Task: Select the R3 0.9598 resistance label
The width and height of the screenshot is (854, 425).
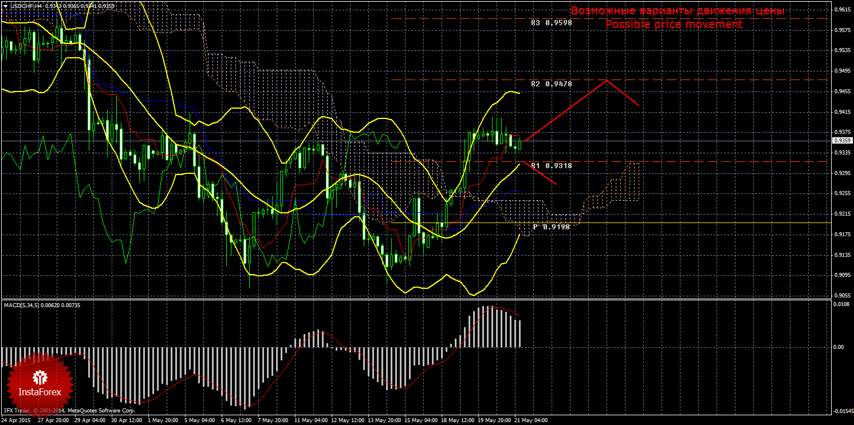Action: [551, 23]
